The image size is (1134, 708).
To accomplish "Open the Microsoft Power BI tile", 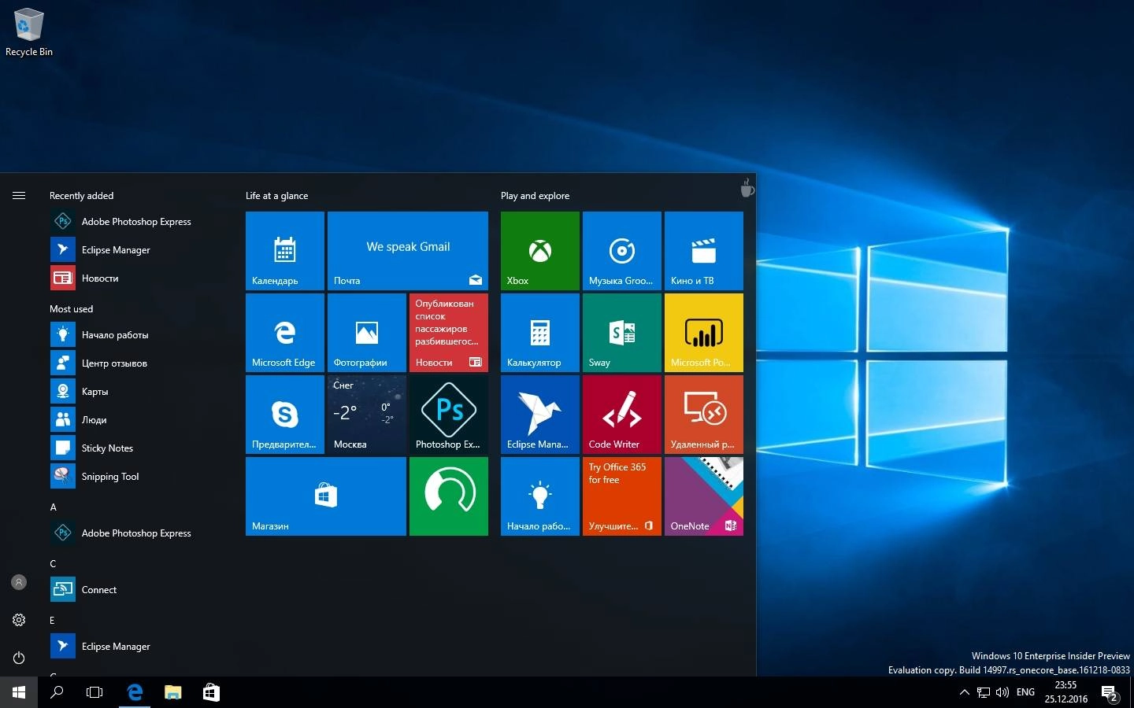I will [704, 333].
